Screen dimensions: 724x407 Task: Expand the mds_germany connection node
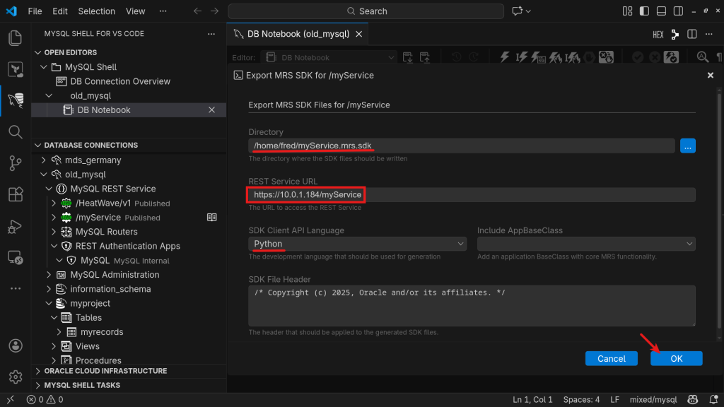click(44, 160)
